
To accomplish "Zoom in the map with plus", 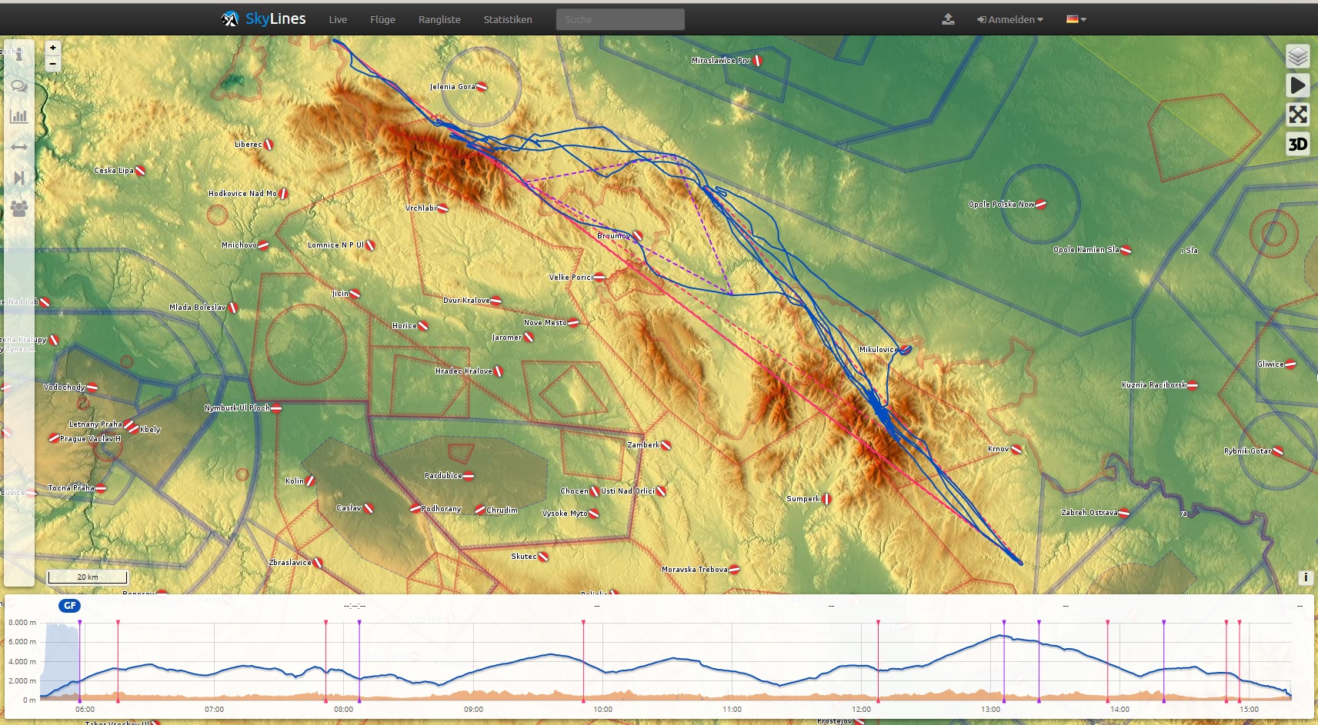I will pyautogui.click(x=53, y=48).
